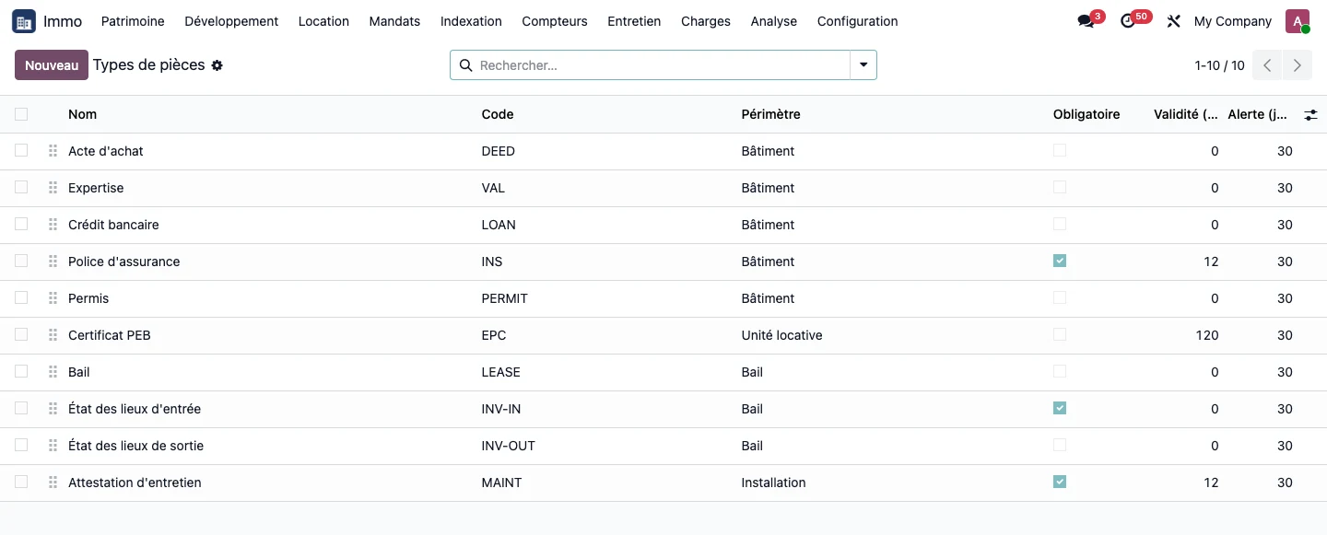Grab the drag handle for Expertise
The width and height of the screenshot is (1327, 535).
coord(53,188)
